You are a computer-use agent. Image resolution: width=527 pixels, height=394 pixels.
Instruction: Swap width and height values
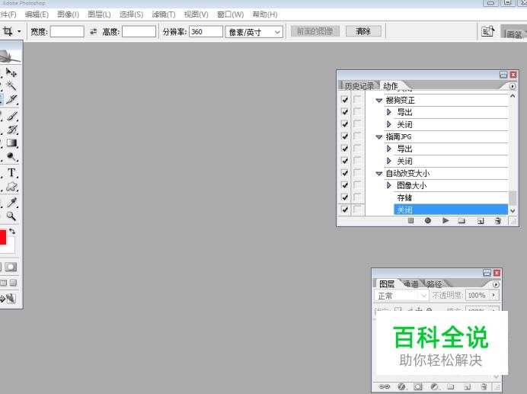(93, 32)
